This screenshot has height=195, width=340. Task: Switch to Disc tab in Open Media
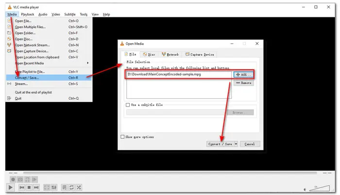pos(149,55)
